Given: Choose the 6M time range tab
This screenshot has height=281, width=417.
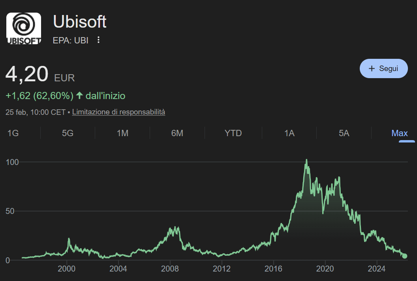Looking at the screenshot, I should 177,133.
